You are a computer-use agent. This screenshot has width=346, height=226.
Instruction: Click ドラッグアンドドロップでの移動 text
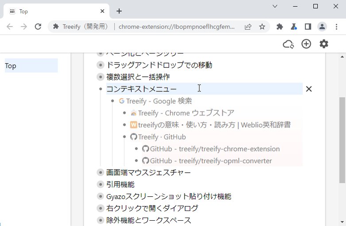159,65
